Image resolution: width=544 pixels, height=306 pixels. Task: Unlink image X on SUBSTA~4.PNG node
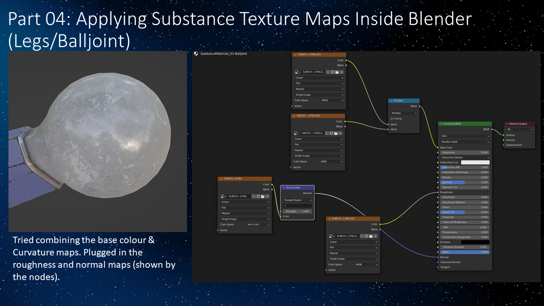[267, 196]
